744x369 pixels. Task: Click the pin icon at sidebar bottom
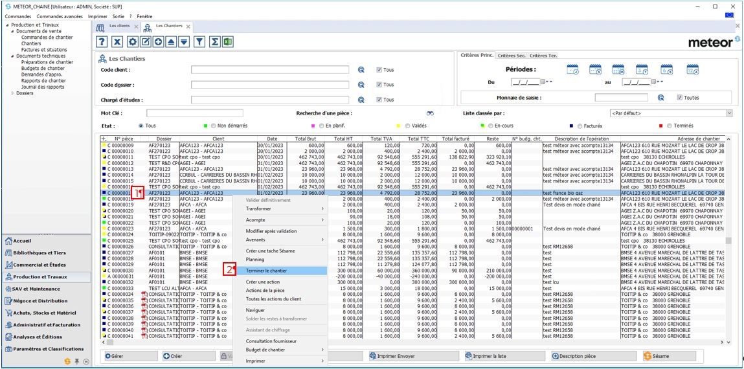tap(77, 361)
